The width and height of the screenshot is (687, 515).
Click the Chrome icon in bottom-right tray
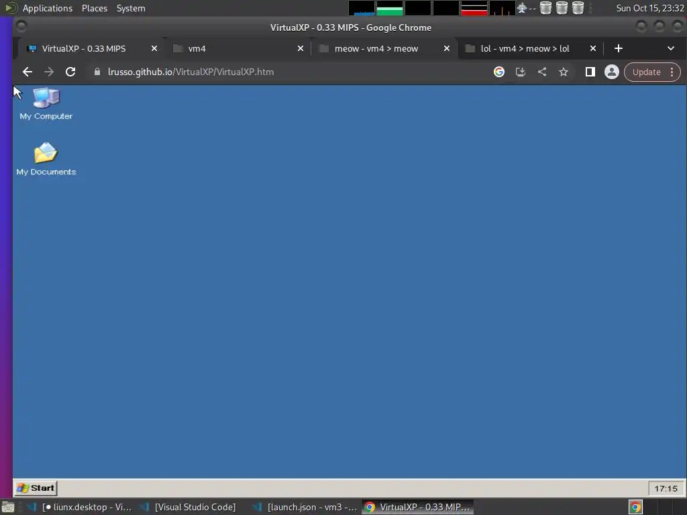635,507
